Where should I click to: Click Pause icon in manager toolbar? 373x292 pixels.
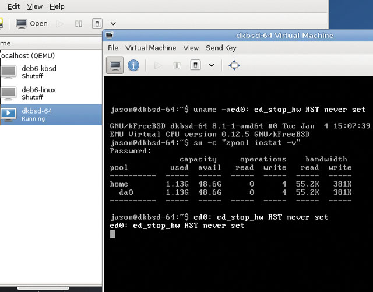point(79,24)
